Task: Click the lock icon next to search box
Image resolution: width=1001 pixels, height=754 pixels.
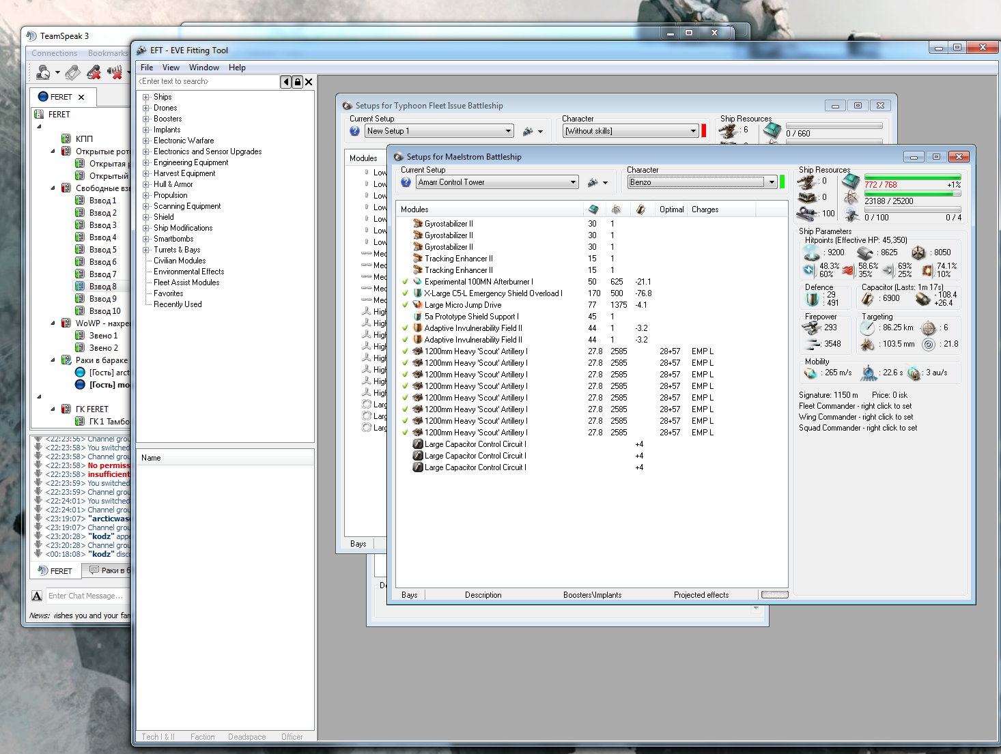Action: (297, 82)
